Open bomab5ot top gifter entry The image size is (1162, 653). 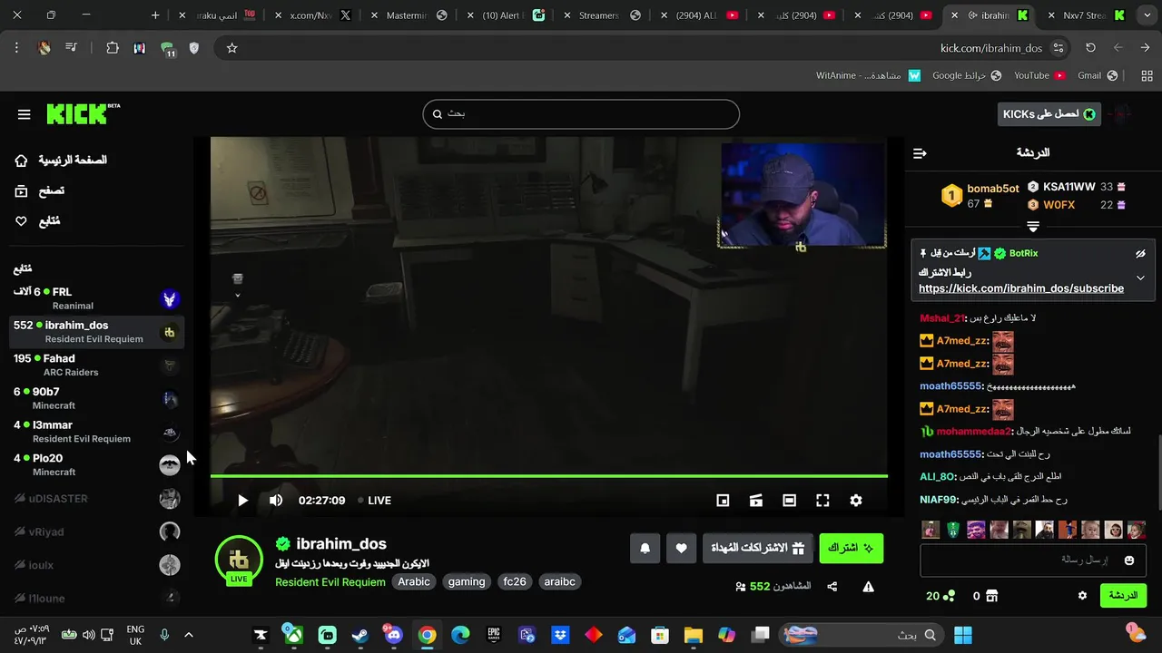click(x=980, y=196)
